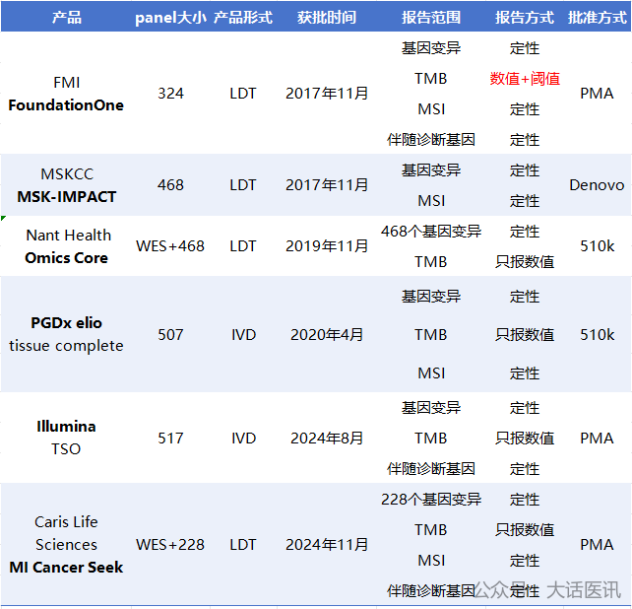Click TMB in the Illumina TSO row
Screen dimensions: 632x609
click(431, 438)
